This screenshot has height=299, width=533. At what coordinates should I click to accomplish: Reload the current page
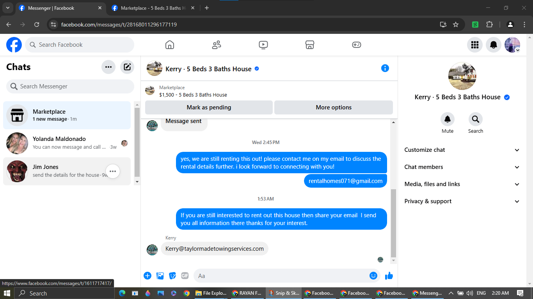click(x=37, y=25)
